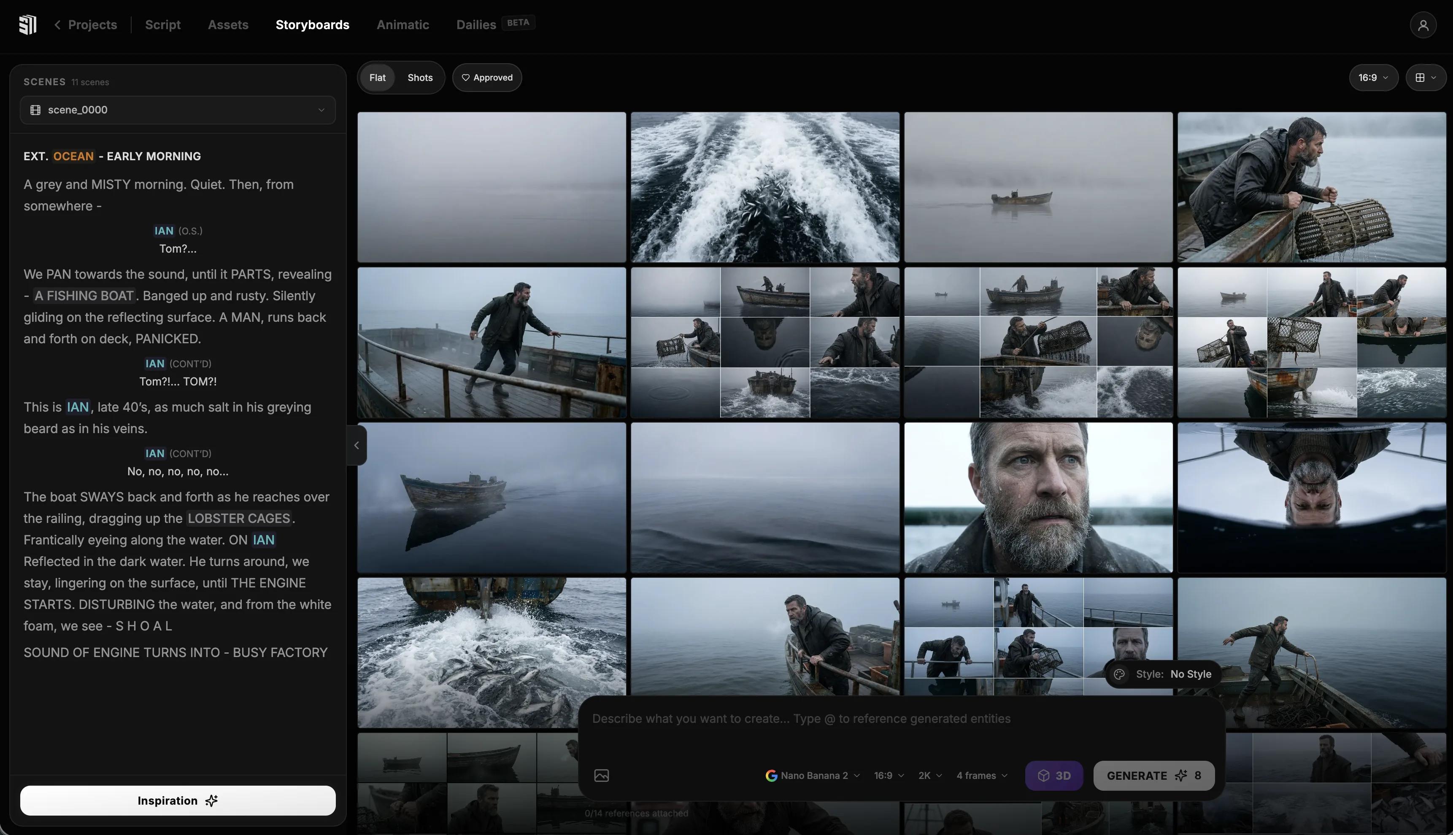
Task: Go to Projects
Action: (x=92, y=24)
